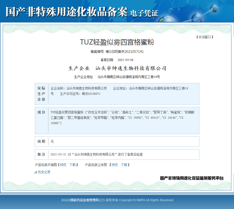Click the history record icon beside 历史记录
Viewport: 234px width, 209px height.
click(36, 173)
